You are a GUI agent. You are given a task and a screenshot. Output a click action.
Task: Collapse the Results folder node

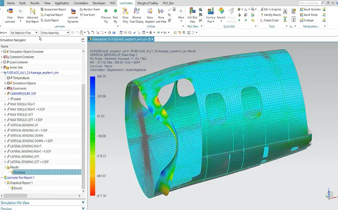(x=5, y=167)
